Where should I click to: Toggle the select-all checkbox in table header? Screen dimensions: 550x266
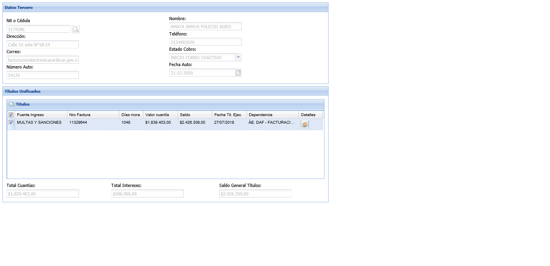click(x=11, y=115)
